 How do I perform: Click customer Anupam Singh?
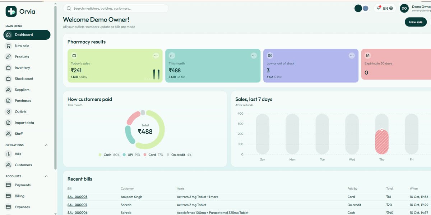tap(131, 197)
